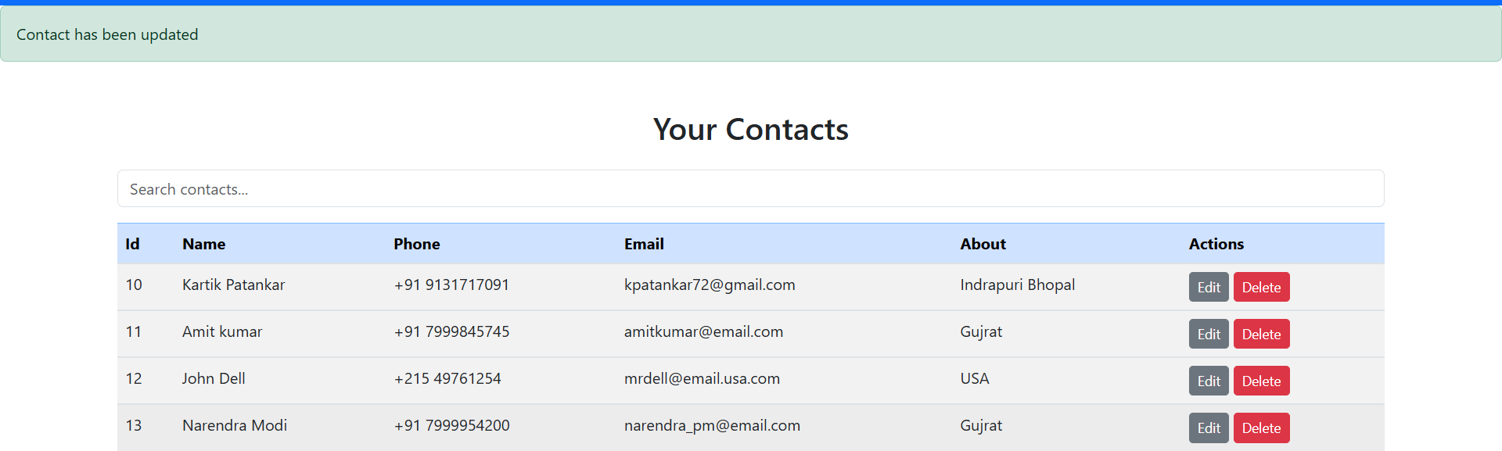Click the Phone column header

[417, 244]
